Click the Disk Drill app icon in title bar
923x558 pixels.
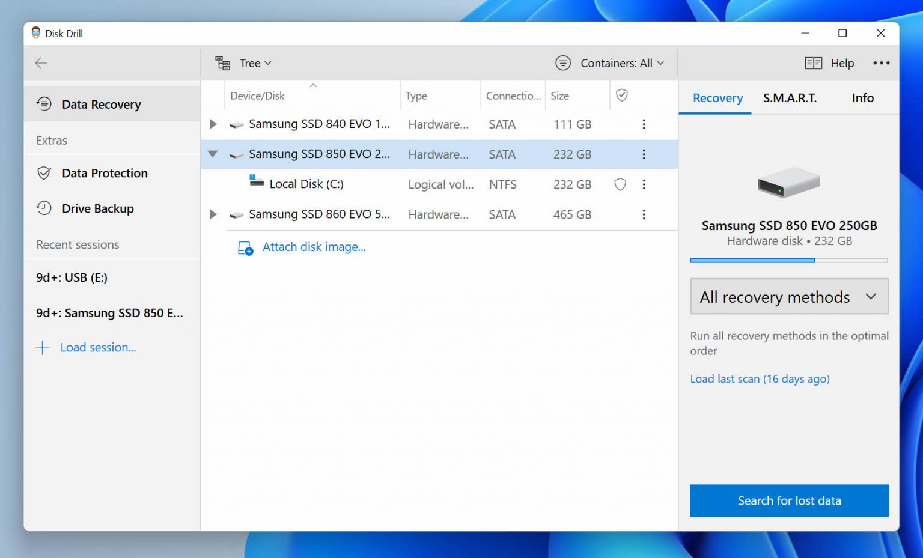[x=36, y=33]
